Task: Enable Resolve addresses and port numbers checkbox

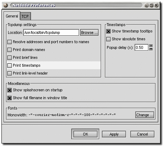Action: [x=10, y=42]
